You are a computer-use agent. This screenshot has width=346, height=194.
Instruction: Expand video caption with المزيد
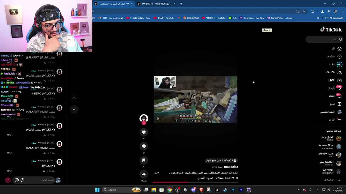pos(157,173)
